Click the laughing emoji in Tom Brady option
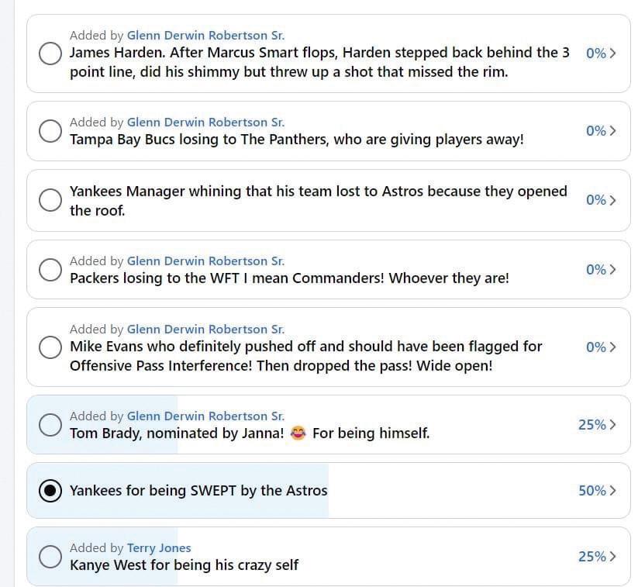This screenshot has height=587, width=638. pos(298,433)
